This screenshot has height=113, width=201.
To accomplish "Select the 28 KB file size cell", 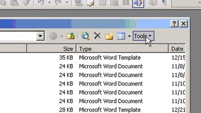I will (x=66, y=110).
